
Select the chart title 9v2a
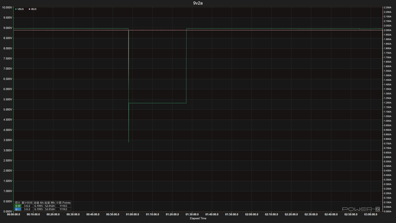pyautogui.click(x=198, y=3)
